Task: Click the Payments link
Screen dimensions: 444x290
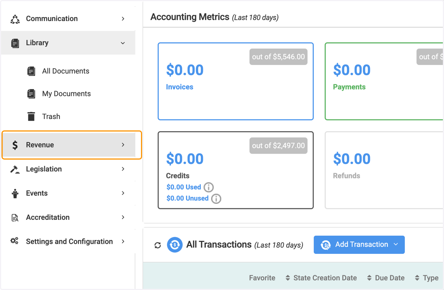Action: 349,87
